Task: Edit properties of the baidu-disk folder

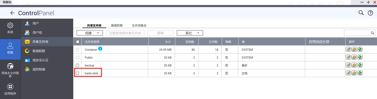Action: click(x=348, y=73)
